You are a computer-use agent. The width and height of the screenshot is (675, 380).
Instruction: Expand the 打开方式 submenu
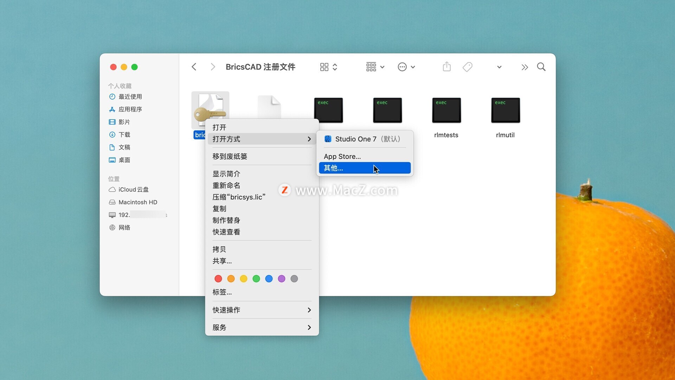click(x=262, y=139)
